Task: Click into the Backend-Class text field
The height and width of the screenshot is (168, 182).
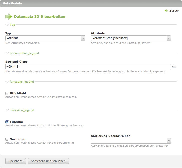Action: coord(87,67)
